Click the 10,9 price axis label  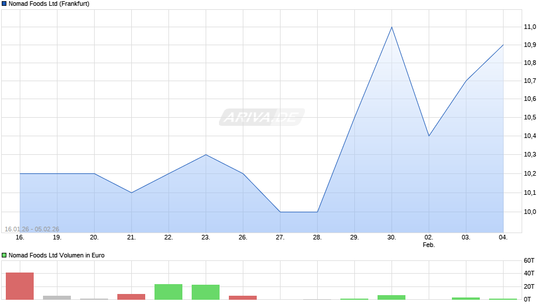click(530, 45)
